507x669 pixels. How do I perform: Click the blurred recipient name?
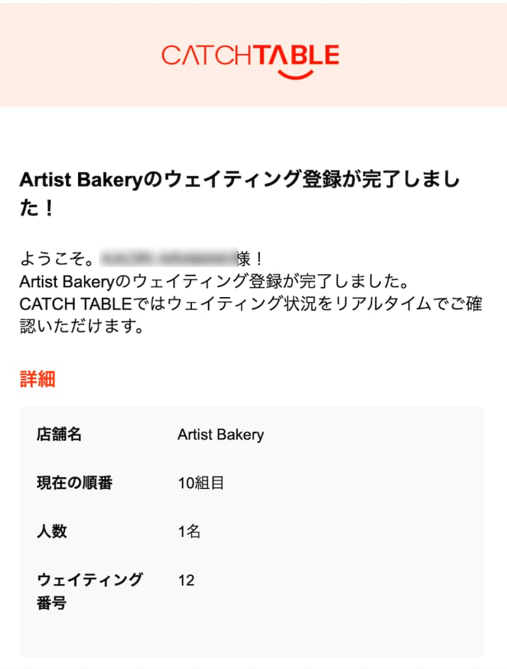click(167, 258)
